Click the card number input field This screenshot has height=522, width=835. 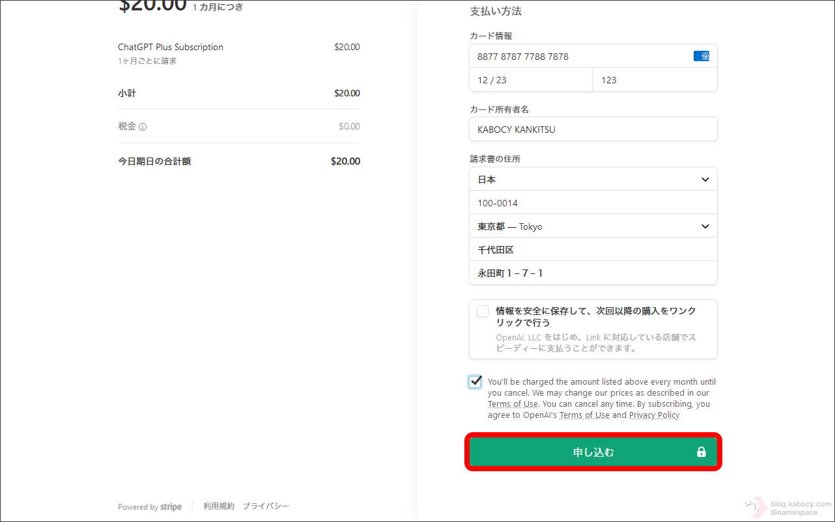(580, 57)
